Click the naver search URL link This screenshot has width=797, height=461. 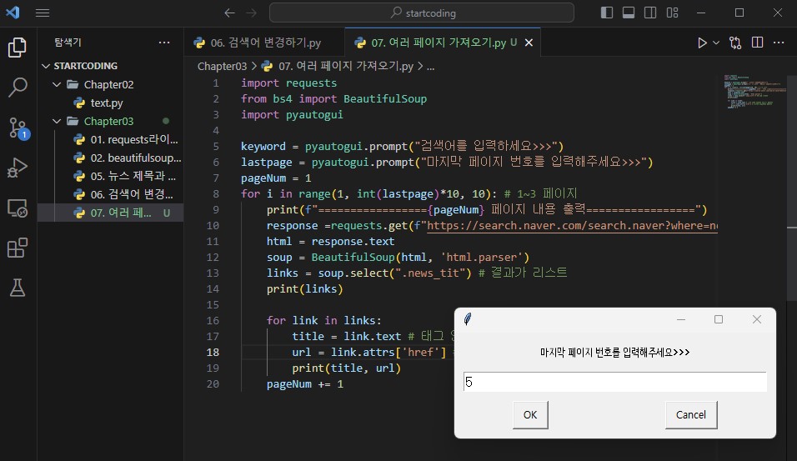click(x=573, y=226)
